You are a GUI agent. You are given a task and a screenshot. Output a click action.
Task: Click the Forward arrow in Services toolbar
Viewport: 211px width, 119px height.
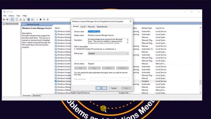click(x=7, y=20)
